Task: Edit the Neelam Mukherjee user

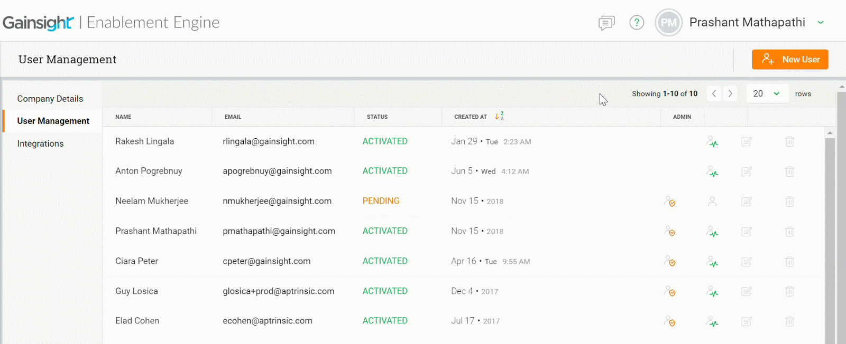Action: tap(747, 202)
